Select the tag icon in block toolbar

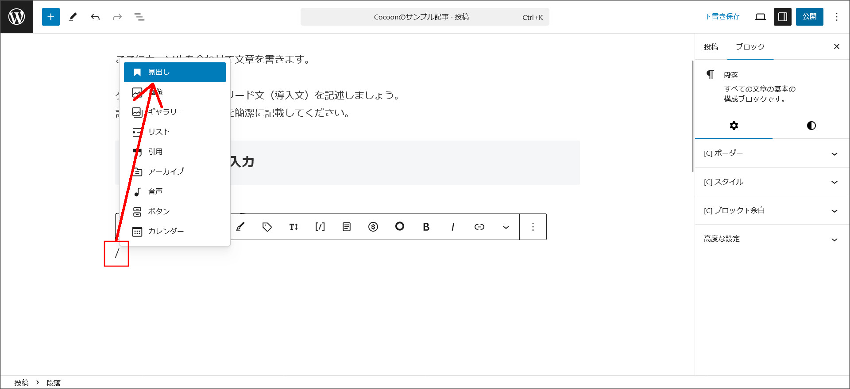[267, 227]
